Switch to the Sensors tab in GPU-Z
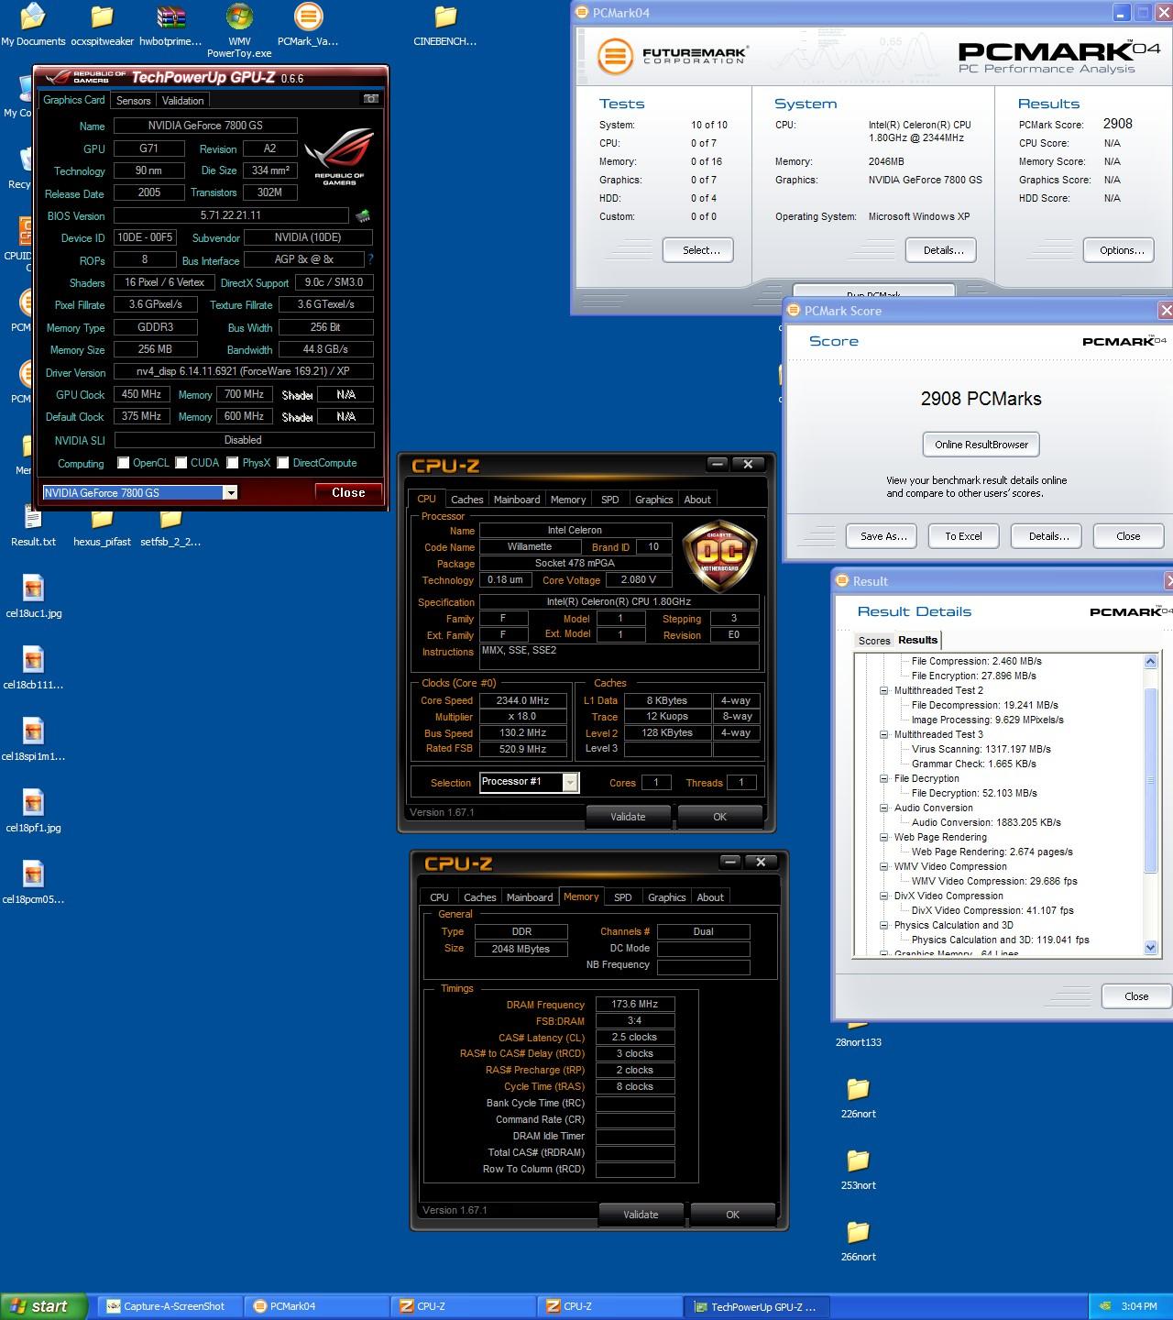The width and height of the screenshot is (1173, 1320). click(134, 101)
